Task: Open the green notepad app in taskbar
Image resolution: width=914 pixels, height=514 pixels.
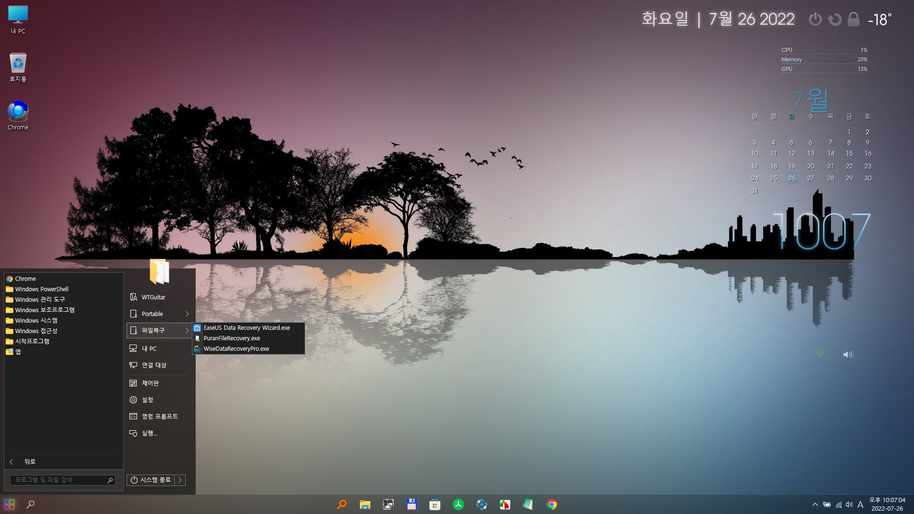Action: [x=528, y=504]
